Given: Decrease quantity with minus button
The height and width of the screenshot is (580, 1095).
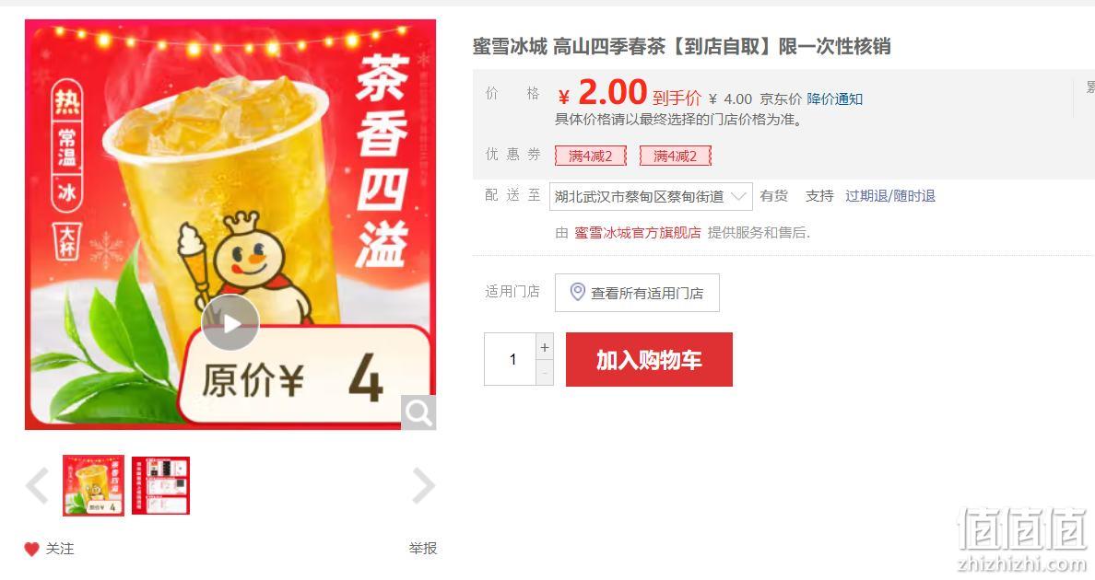Looking at the screenshot, I should tap(545, 373).
